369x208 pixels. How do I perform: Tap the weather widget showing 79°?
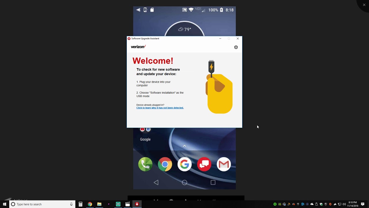coord(184,29)
